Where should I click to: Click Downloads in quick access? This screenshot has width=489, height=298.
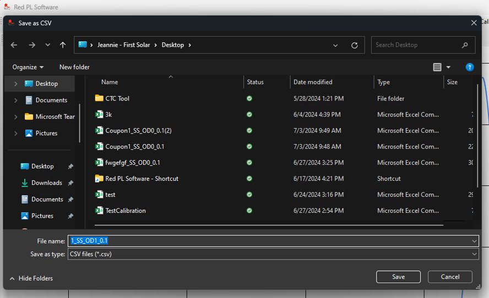pyautogui.click(x=46, y=183)
